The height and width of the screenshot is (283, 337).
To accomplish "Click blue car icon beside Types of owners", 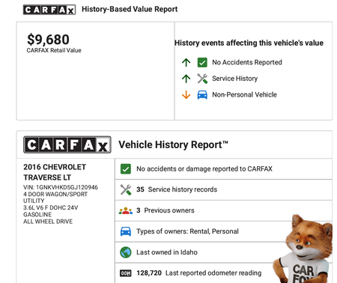I will click(x=126, y=231).
